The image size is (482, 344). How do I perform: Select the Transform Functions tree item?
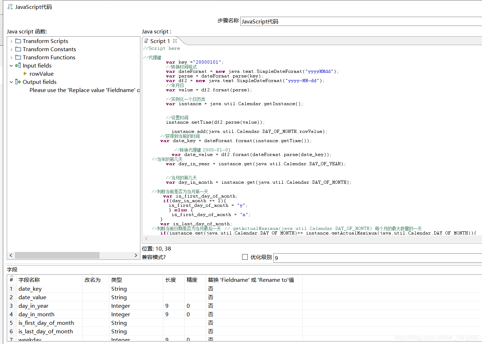tap(49, 58)
